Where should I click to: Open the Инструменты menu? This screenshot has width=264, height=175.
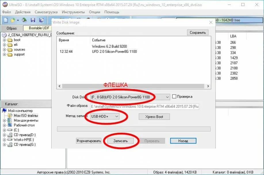coord(73,12)
